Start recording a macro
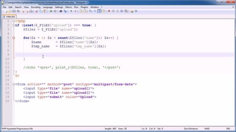Image resolution: width=236 pixels, height=132 pixels. pyautogui.click(x=109, y=11)
